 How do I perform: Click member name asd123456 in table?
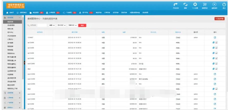tap(31, 64)
